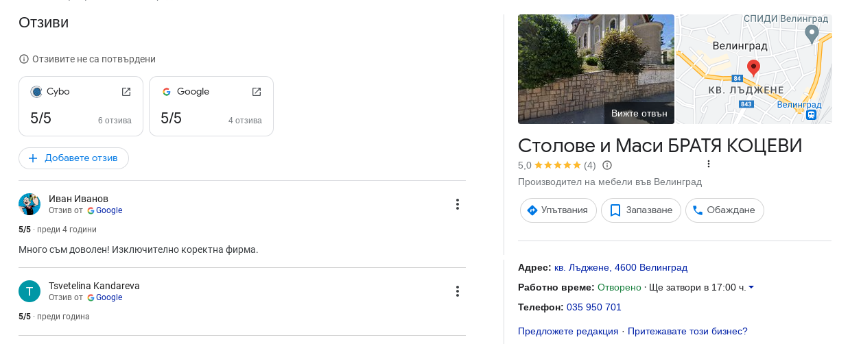Click the info icon next to the star rating
This screenshot has width=861, height=344.
pyautogui.click(x=607, y=165)
